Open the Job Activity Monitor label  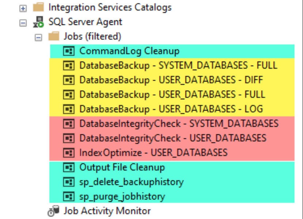107,211
